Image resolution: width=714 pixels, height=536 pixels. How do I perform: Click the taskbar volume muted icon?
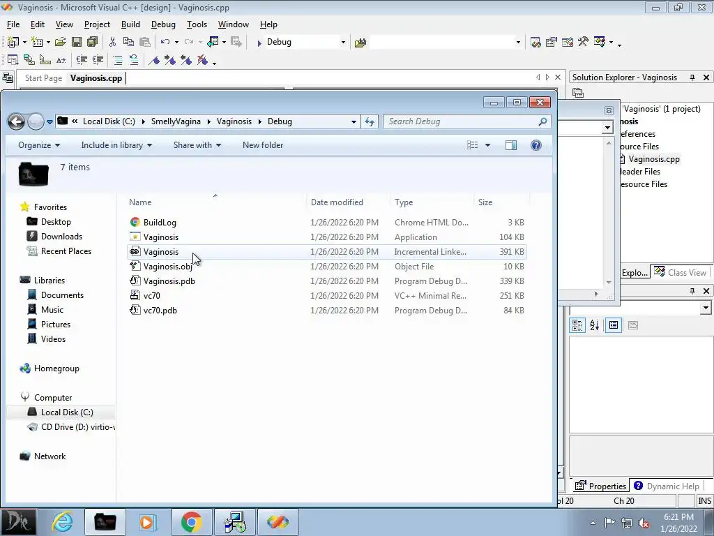(644, 523)
